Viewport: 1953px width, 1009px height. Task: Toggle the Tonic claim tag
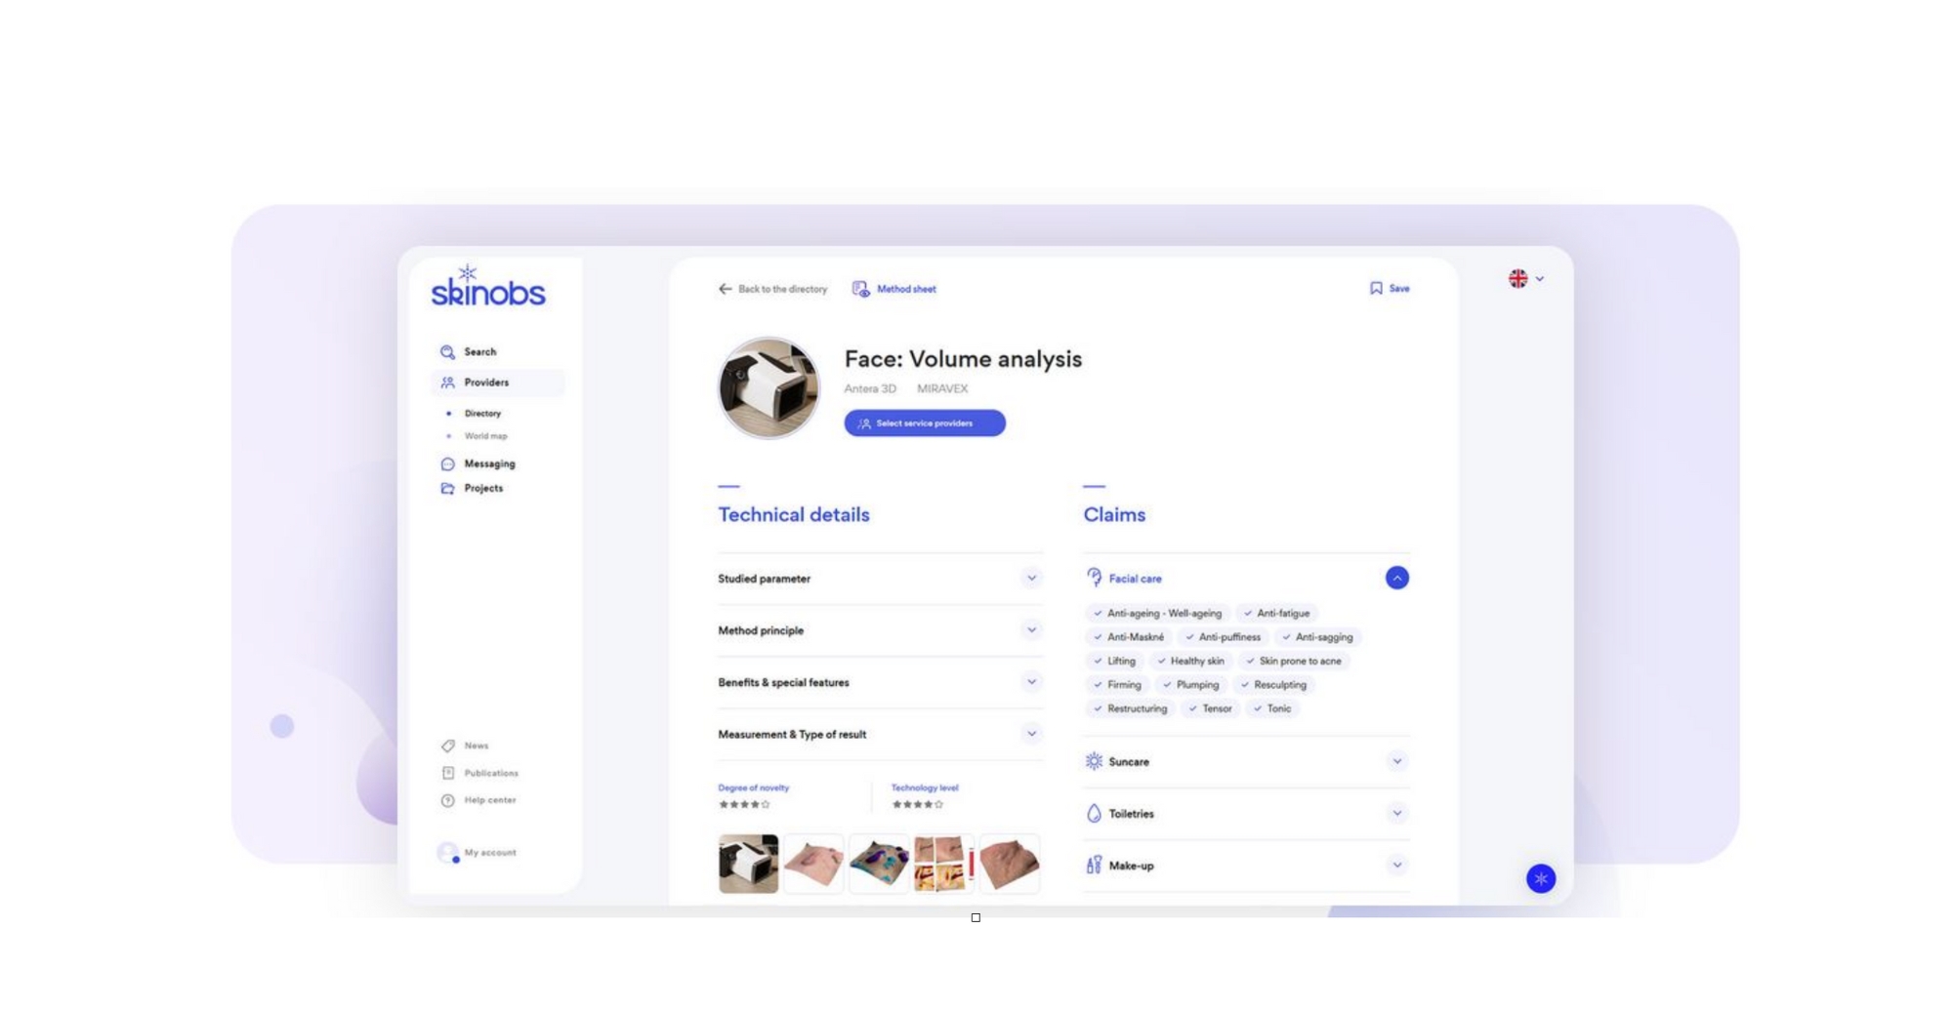(1272, 708)
